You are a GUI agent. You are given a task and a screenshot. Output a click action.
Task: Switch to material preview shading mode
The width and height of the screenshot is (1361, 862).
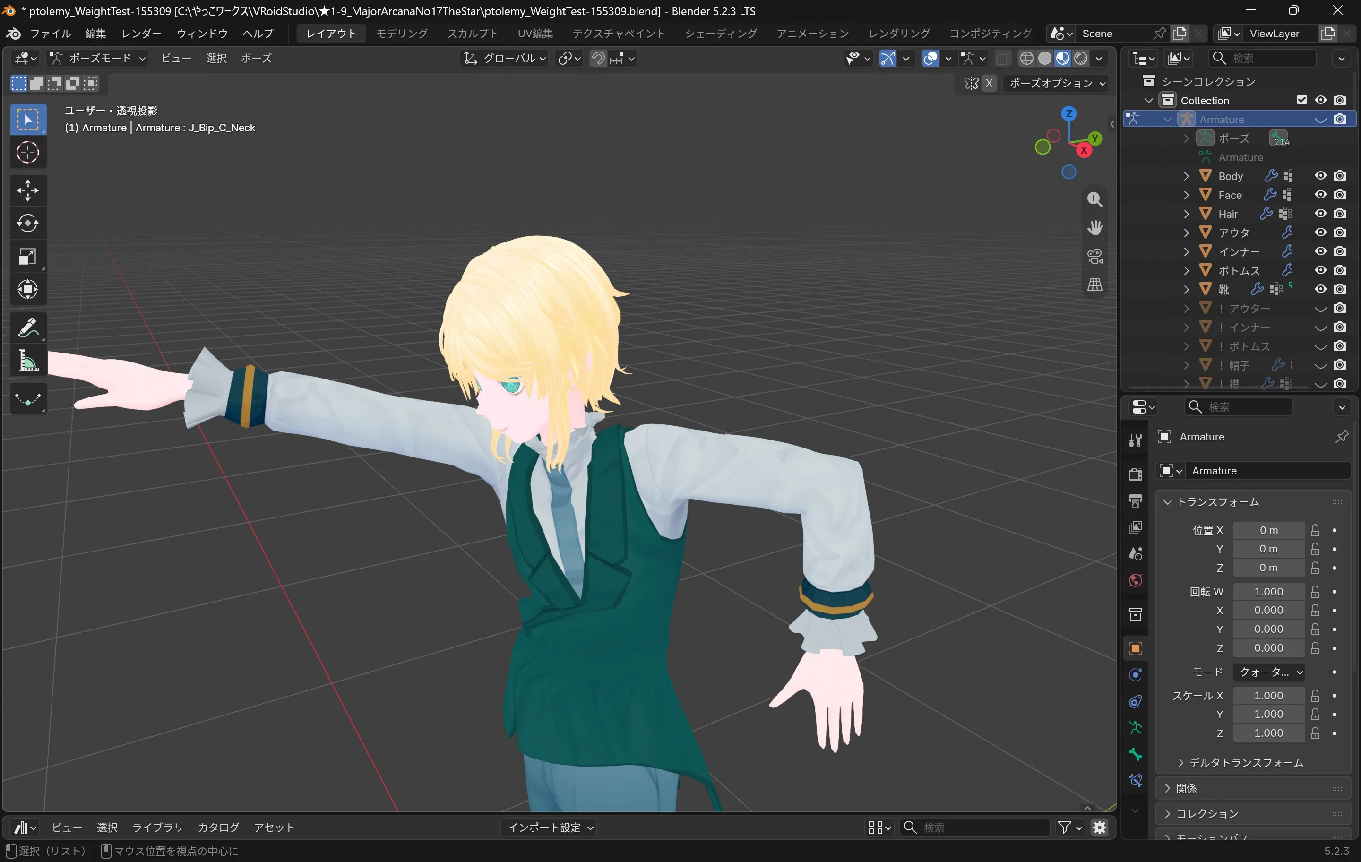[1063, 58]
